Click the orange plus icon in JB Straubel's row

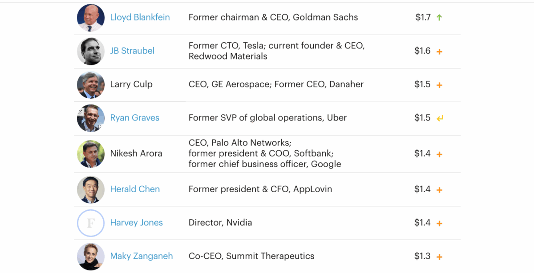pyautogui.click(x=439, y=52)
